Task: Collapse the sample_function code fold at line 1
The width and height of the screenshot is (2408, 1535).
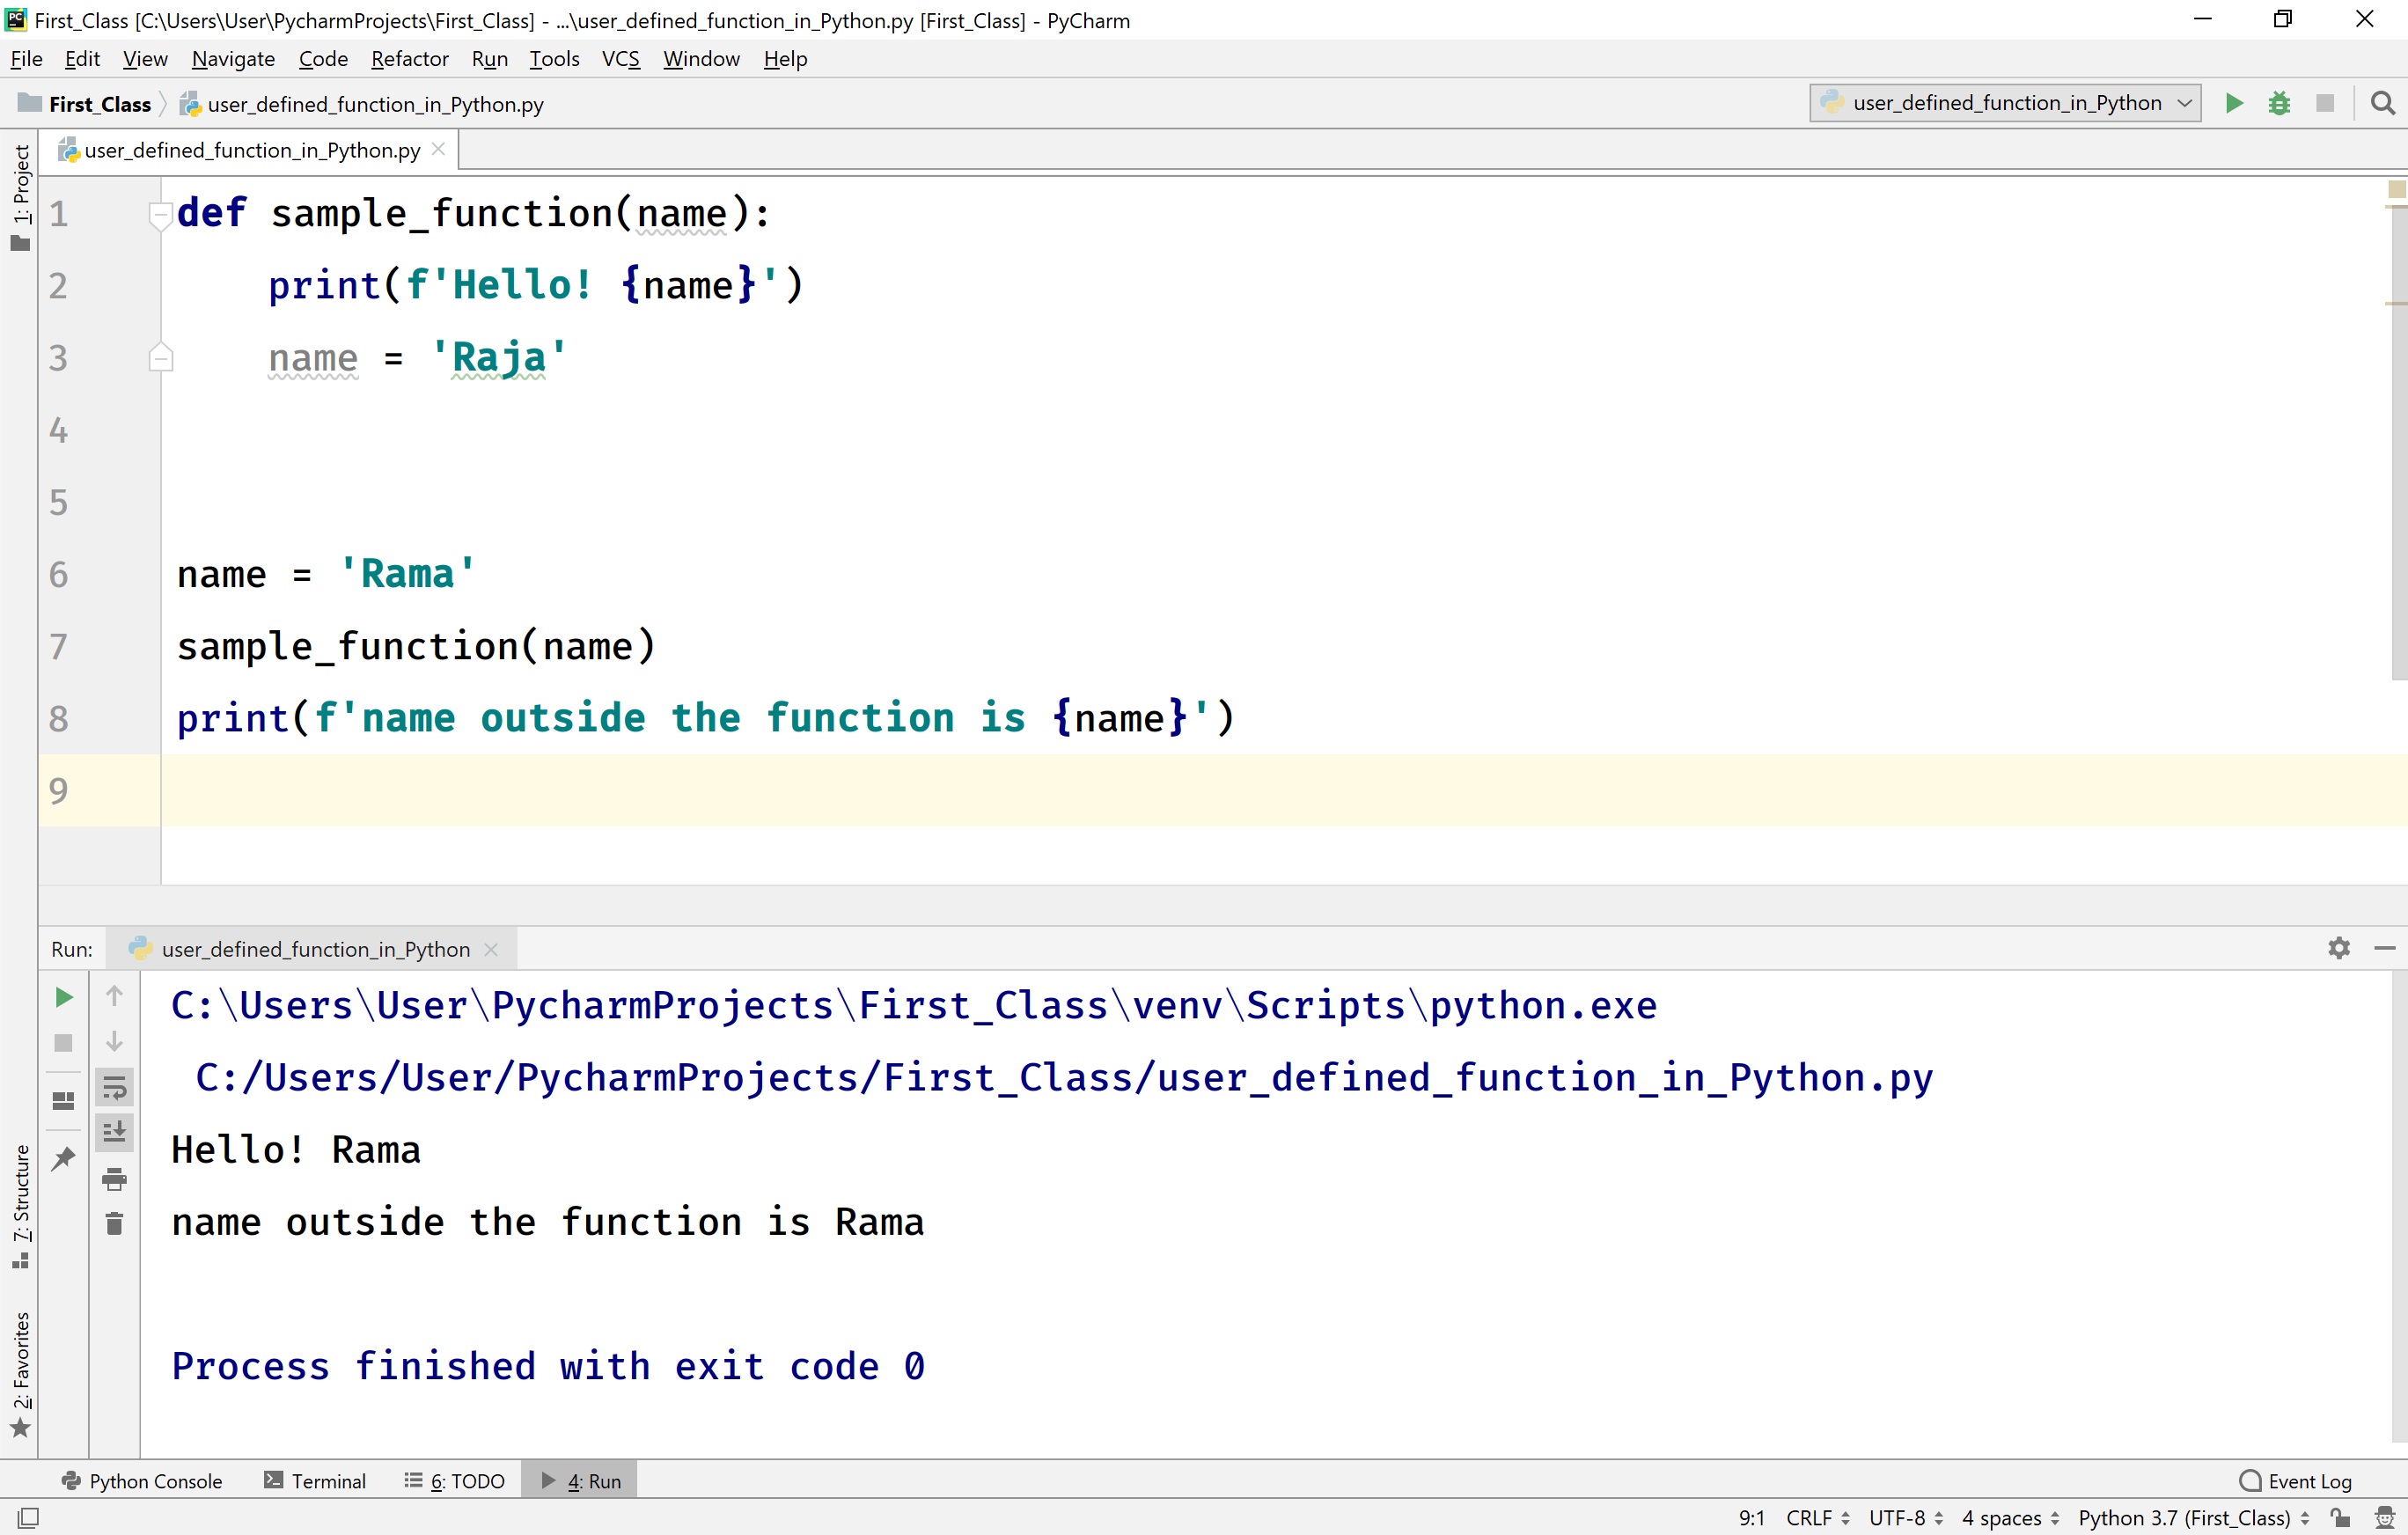Action: (x=161, y=212)
